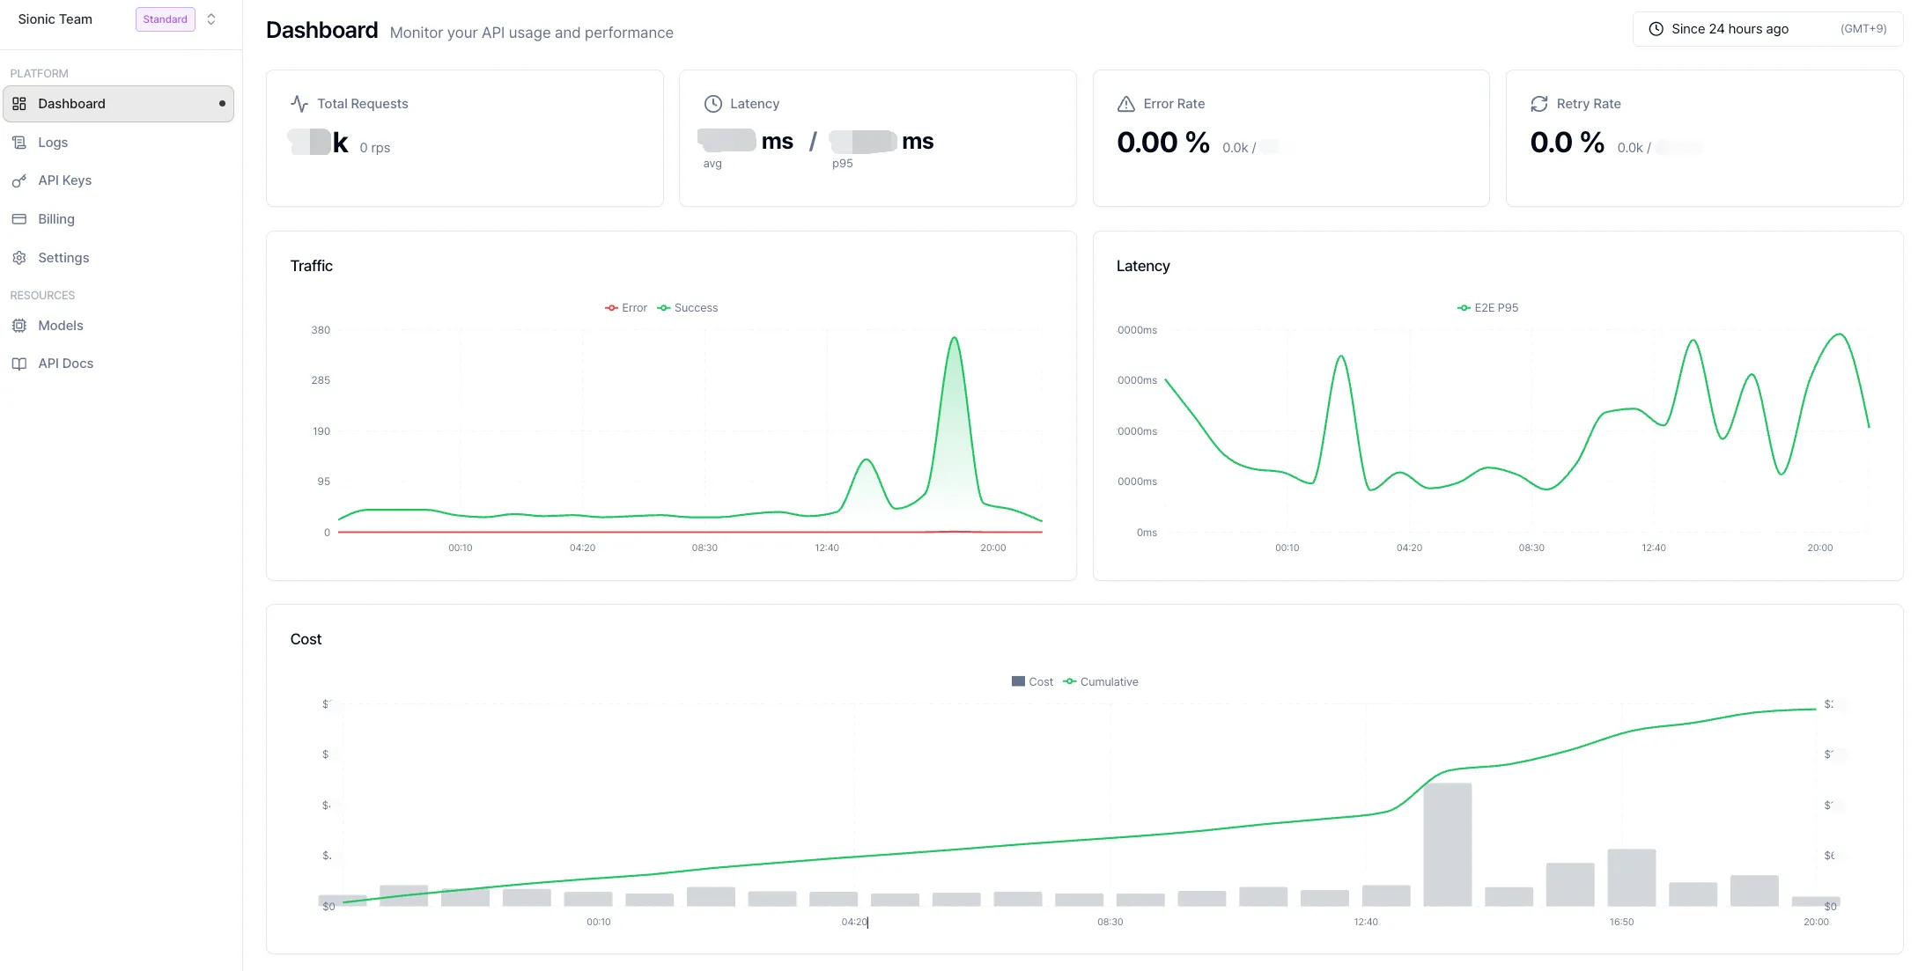Viewport: 1918px width, 971px height.
Task: Click the 0 rps value
Action: click(x=375, y=148)
